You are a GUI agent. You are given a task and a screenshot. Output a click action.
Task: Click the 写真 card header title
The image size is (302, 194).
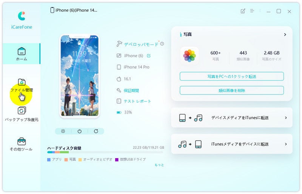[187, 34]
